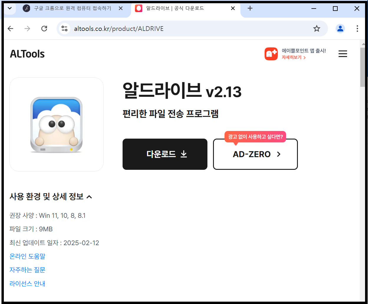Image resolution: width=368 pixels, height=304 pixels.
Task: Click the red A+ app icon
Action: tap(271, 54)
